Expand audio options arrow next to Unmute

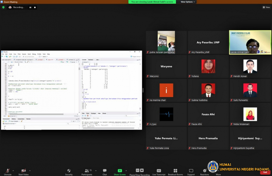[13, 171]
